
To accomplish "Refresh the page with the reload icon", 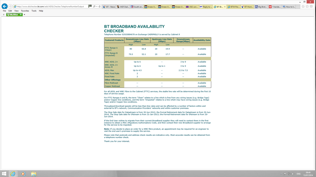I will (x=100, y=6).
